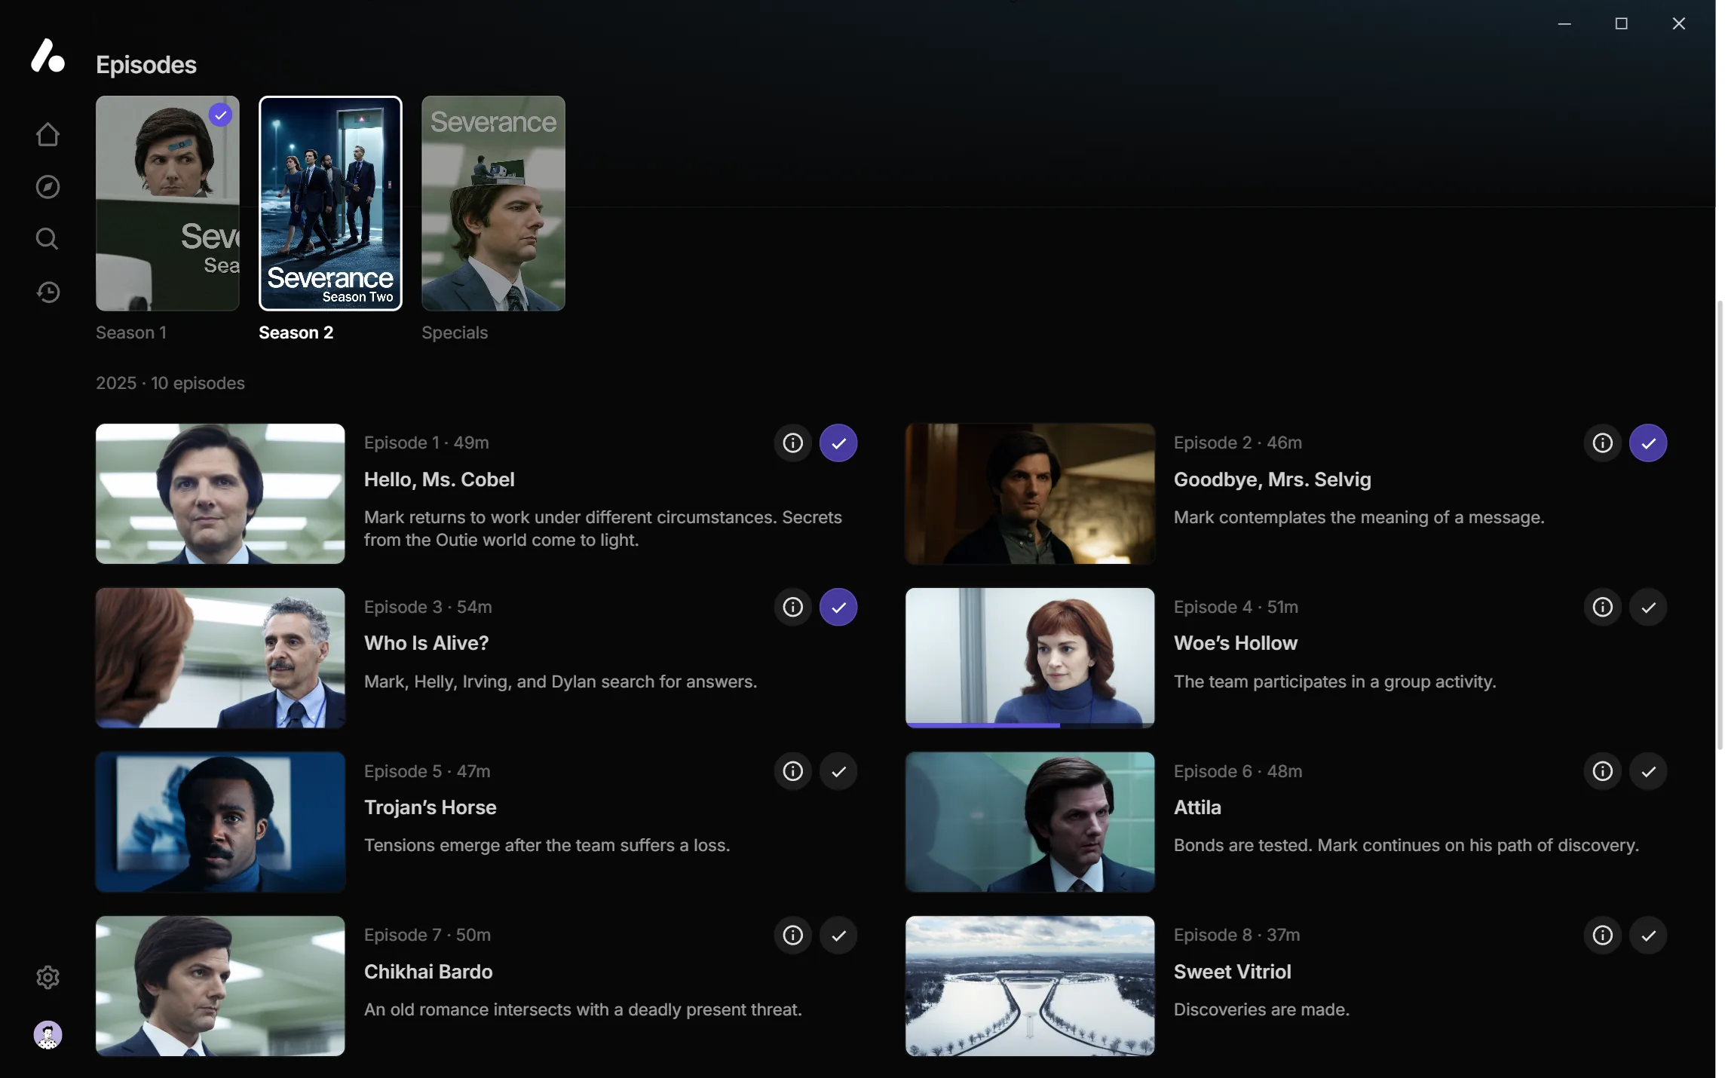Show info for Episode 4 Woe's Hollow
The image size is (1725, 1078).
click(1602, 607)
